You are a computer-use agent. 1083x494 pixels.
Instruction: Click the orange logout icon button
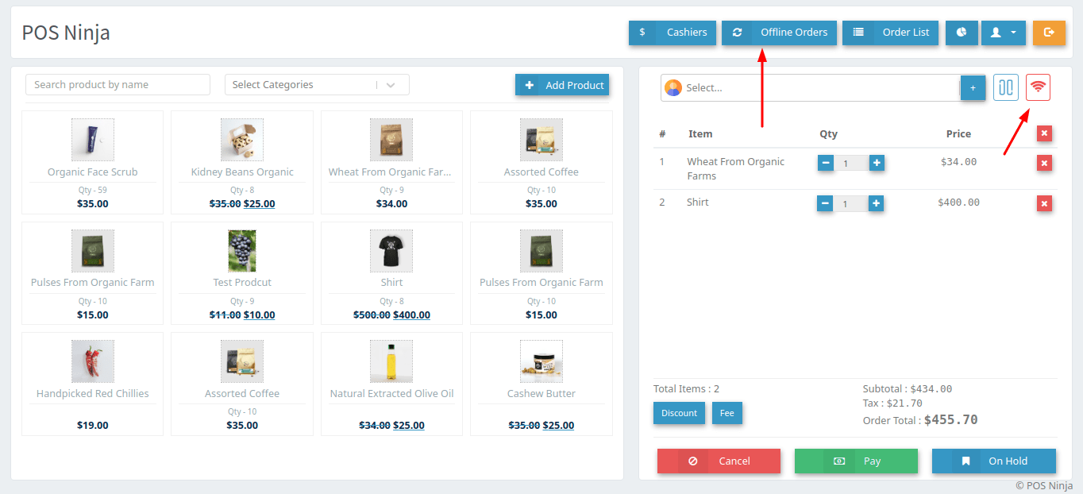[x=1049, y=33]
